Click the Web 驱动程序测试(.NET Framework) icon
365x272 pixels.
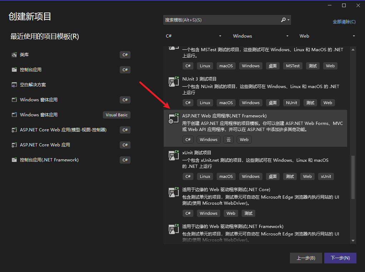coord(174,229)
